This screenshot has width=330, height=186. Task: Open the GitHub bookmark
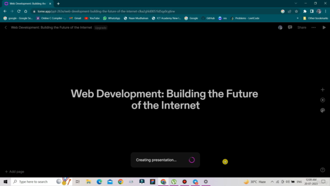coord(208,19)
